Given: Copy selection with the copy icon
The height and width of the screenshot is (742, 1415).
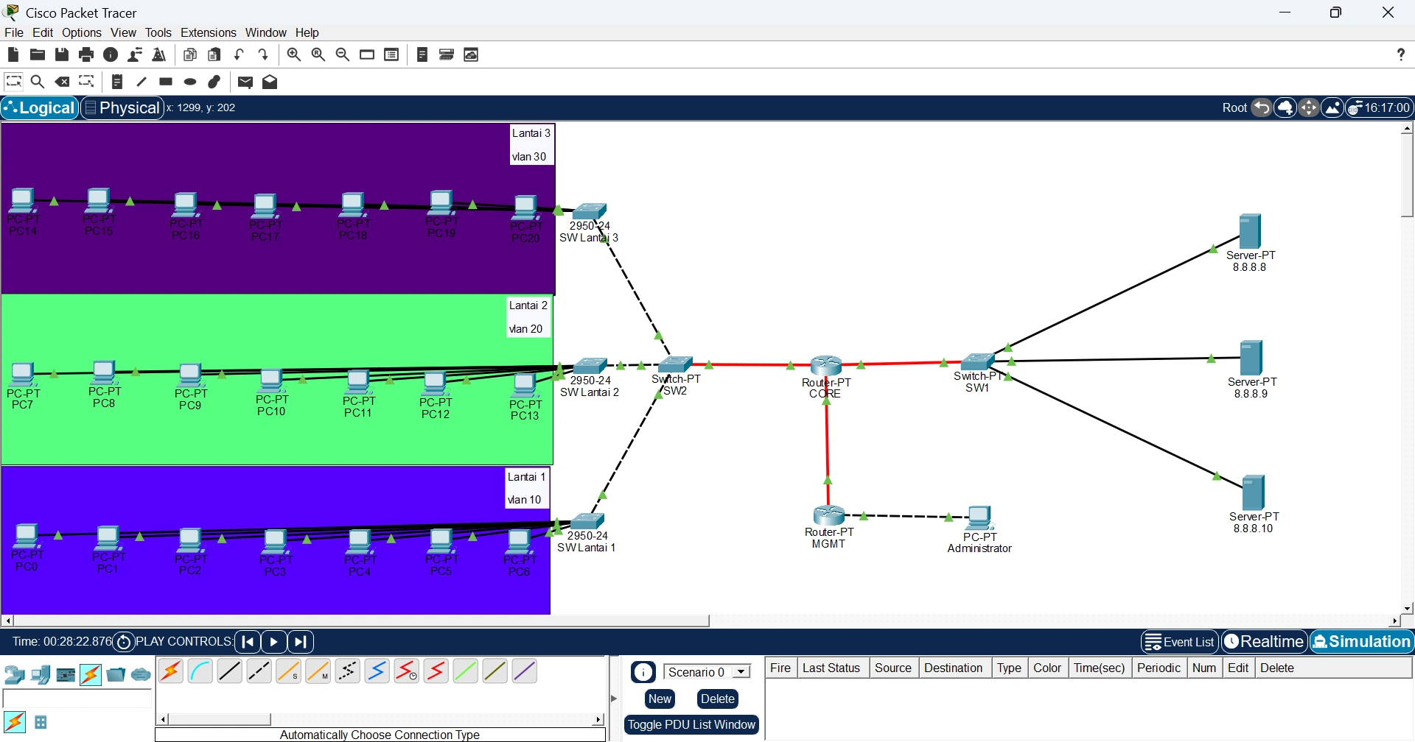Looking at the screenshot, I should [x=190, y=54].
